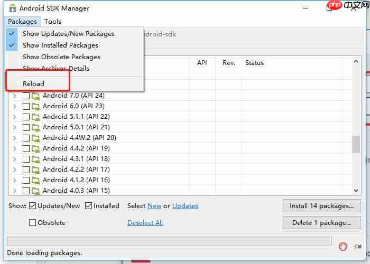The image size is (370, 264).
Task: Open the Tools menu
Action: pos(53,22)
